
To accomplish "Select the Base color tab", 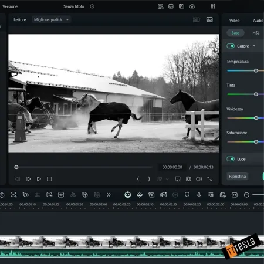I will pyautogui.click(x=235, y=33).
